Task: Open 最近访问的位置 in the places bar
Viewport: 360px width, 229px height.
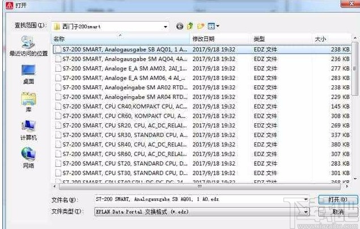Action: pos(28,46)
